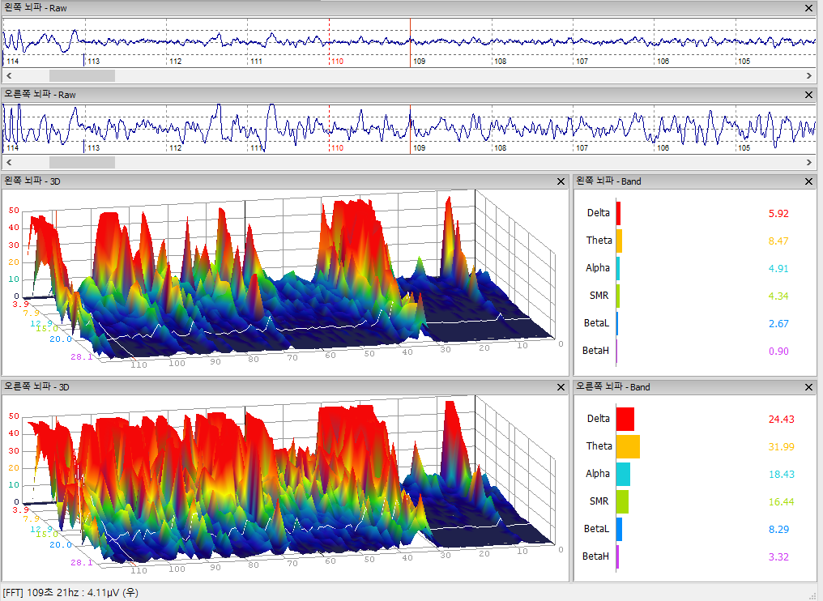Click the FFT status bar readout
This screenshot has height=601, width=823.
(70, 593)
